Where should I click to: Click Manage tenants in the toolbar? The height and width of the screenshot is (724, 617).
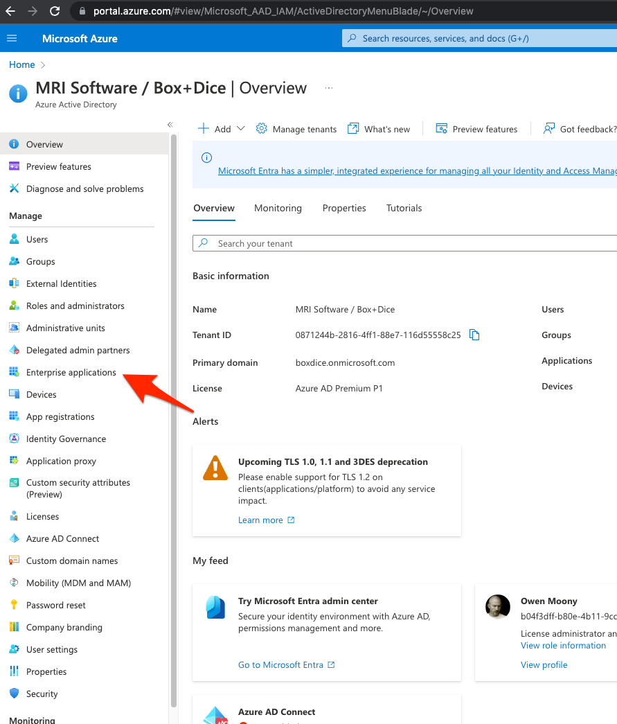[x=296, y=129]
